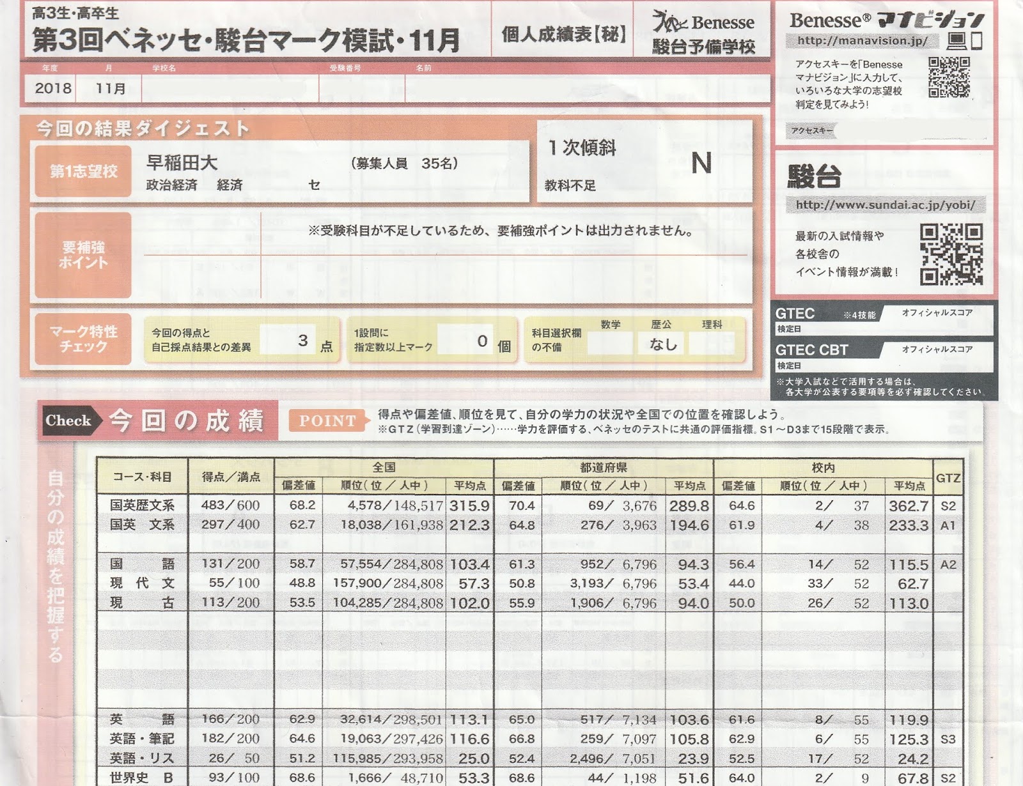Click the 校内 column group header
The width and height of the screenshot is (1023, 786).
(x=823, y=467)
